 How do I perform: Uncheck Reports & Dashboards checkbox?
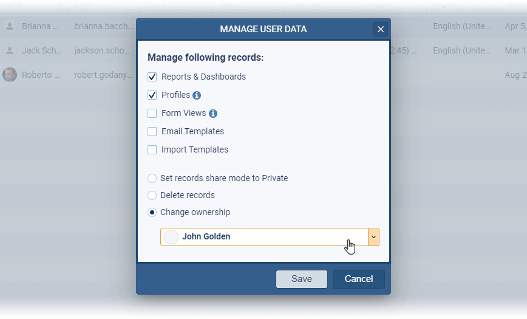[152, 77]
